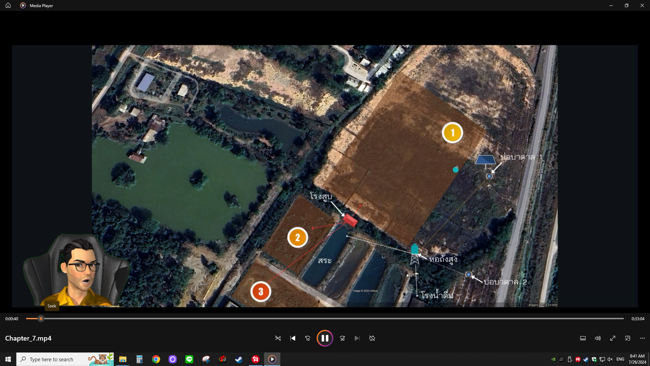Switch to mini player view
The width and height of the screenshot is (650, 366).
pos(628,338)
